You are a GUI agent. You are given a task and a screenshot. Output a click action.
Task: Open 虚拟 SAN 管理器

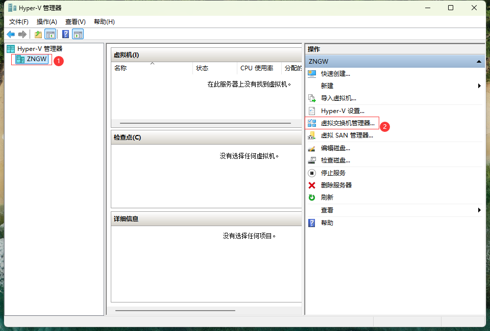click(x=347, y=135)
